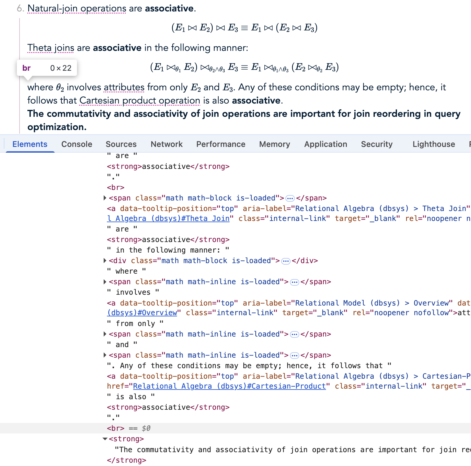The width and height of the screenshot is (471, 466).
Task: Click the attributes link in the paragraph
Action: point(124,87)
